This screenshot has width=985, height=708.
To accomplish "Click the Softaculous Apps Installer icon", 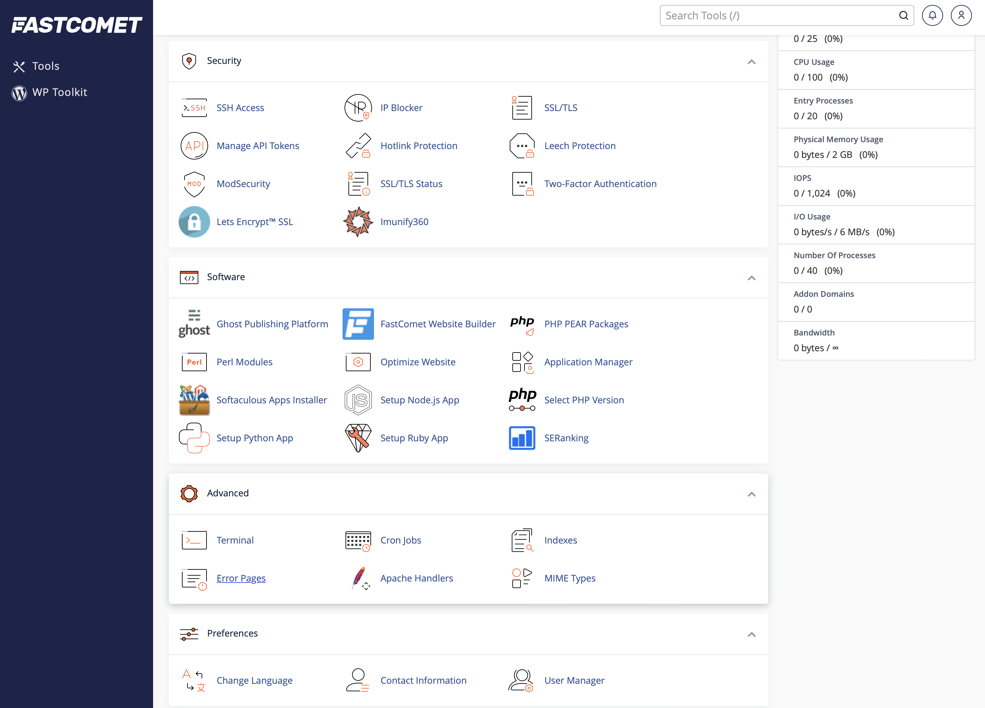I will [194, 400].
